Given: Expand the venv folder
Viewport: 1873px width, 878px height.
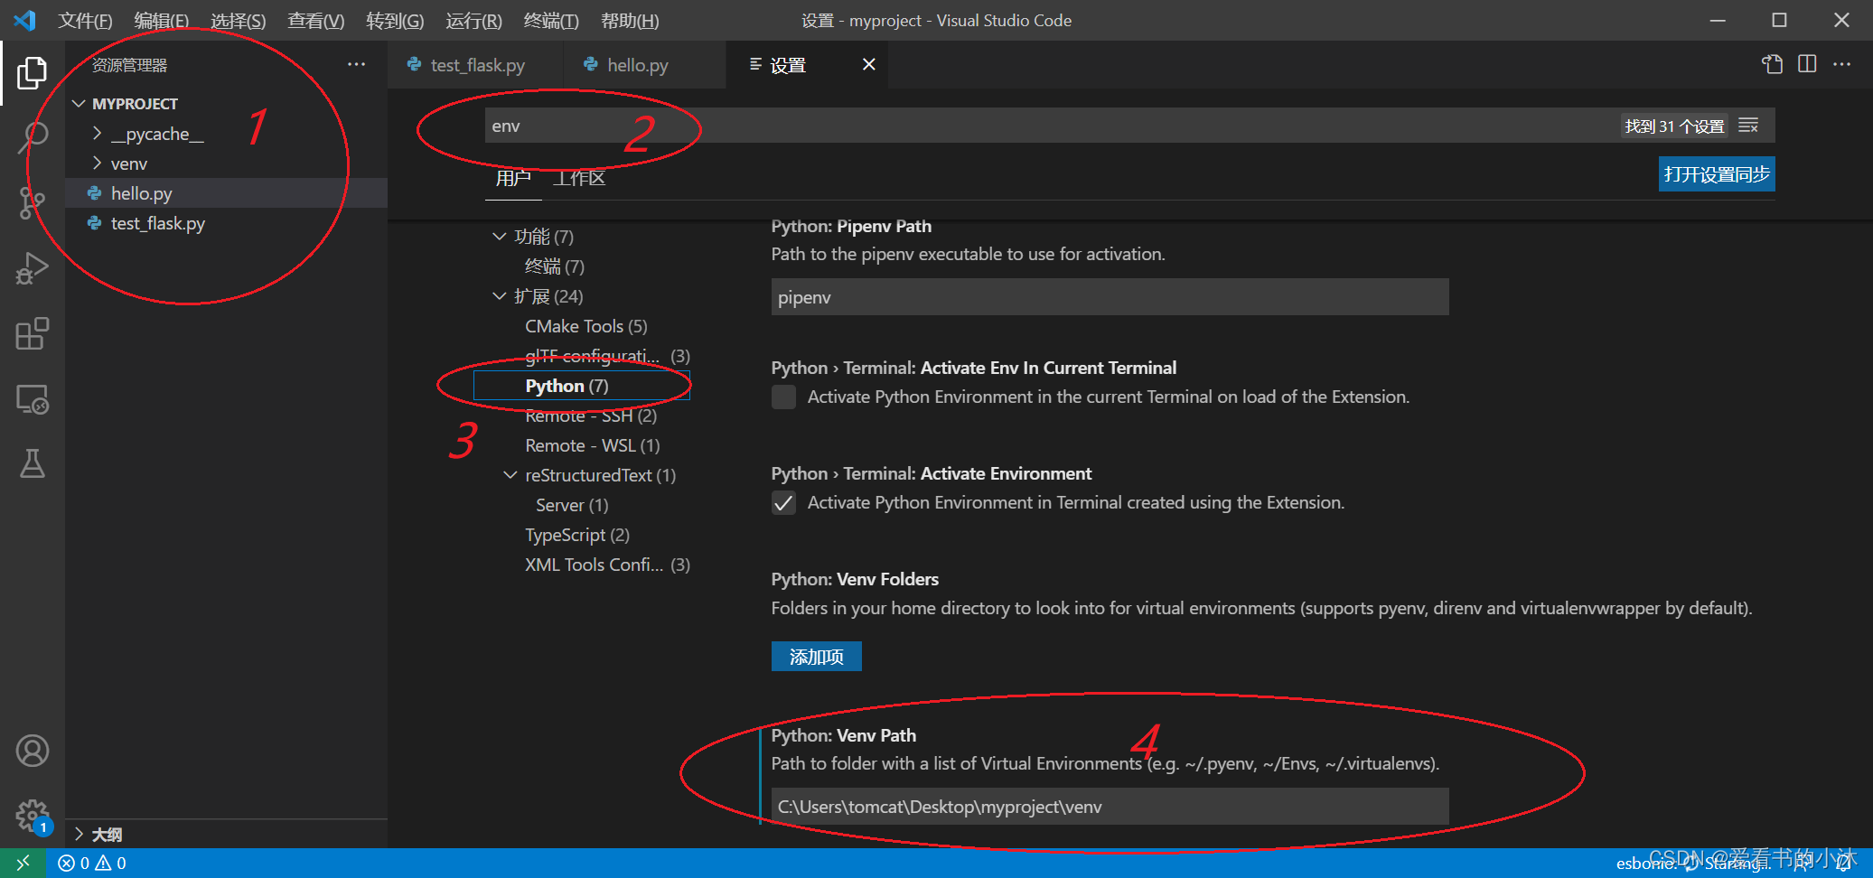Looking at the screenshot, I should pos(97,163).
